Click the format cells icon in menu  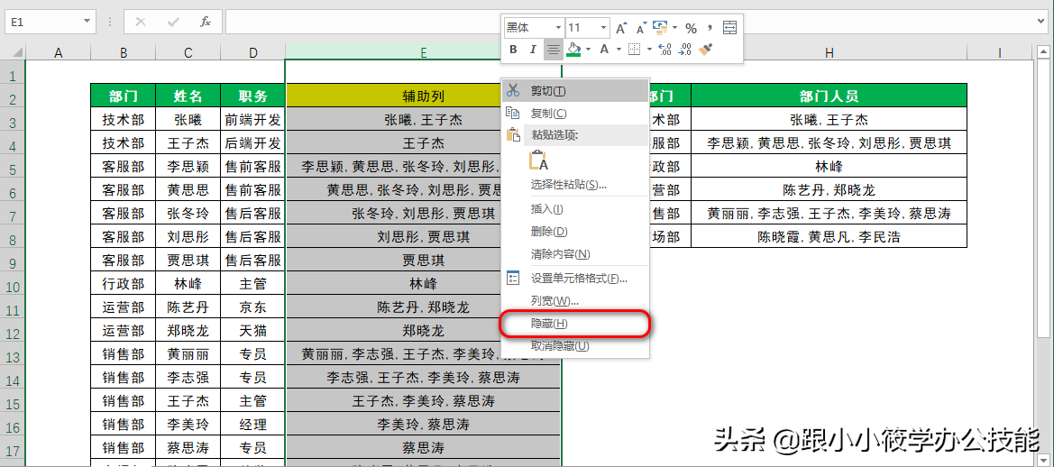(x=513, y=278)
